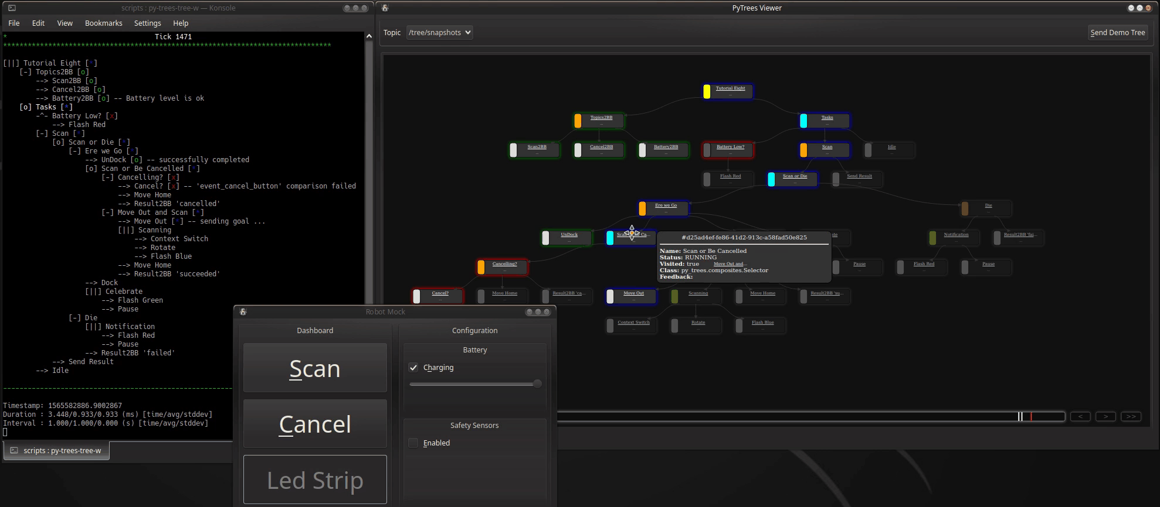Adjust the battery level slider handle
Viewport: 1160px width, 507px height.
(537, 384)
